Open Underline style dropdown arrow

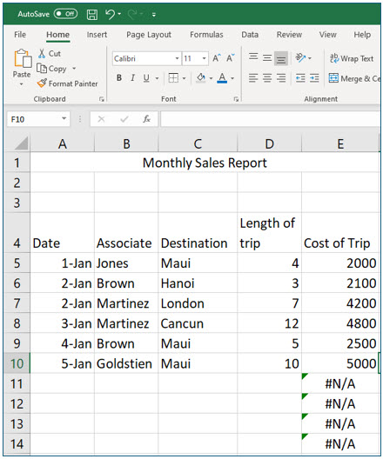157,78
